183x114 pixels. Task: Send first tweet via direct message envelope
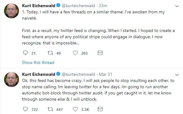[x=100, y=53]
